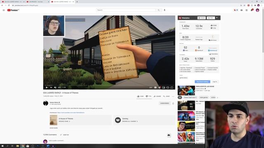Skip to the next video
The height and width of the screenshot is (148, 264).
pos(51,88)
